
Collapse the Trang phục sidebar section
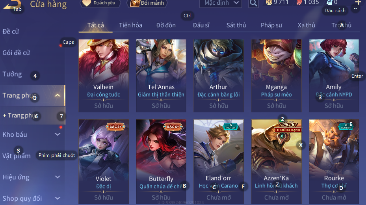click(58, 95)
